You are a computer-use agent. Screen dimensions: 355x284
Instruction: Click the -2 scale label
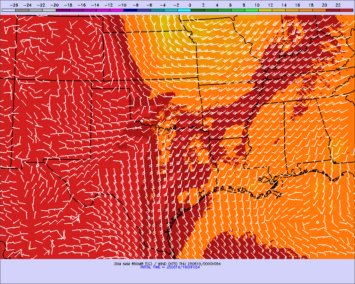[x=176, y=5]
